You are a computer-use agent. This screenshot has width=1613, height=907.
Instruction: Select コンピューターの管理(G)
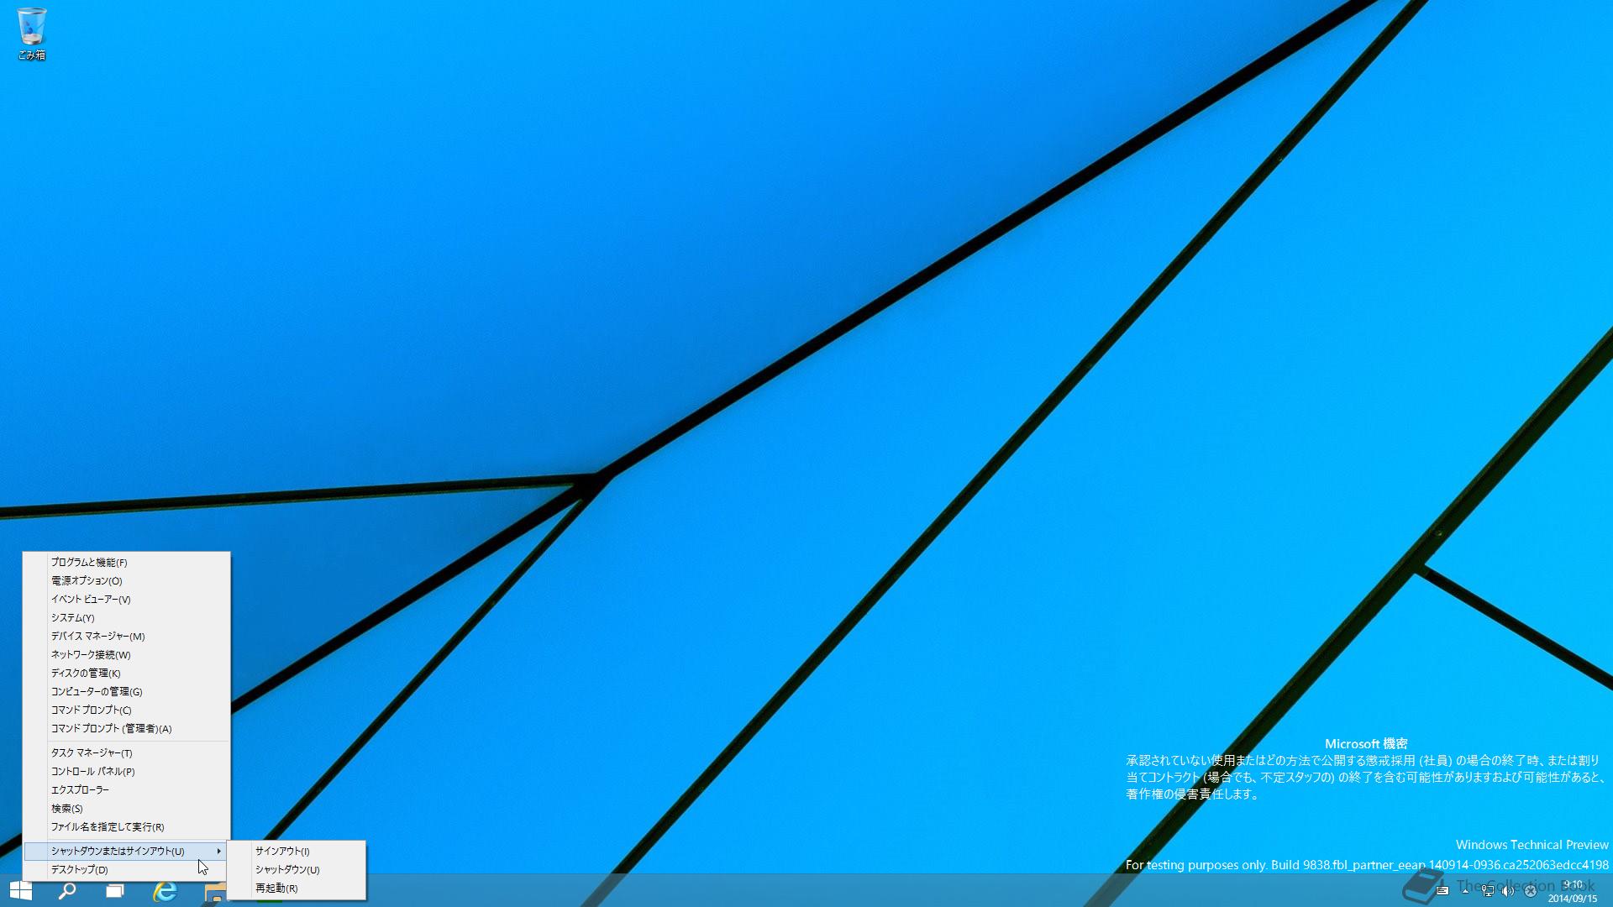pos(126,692)
